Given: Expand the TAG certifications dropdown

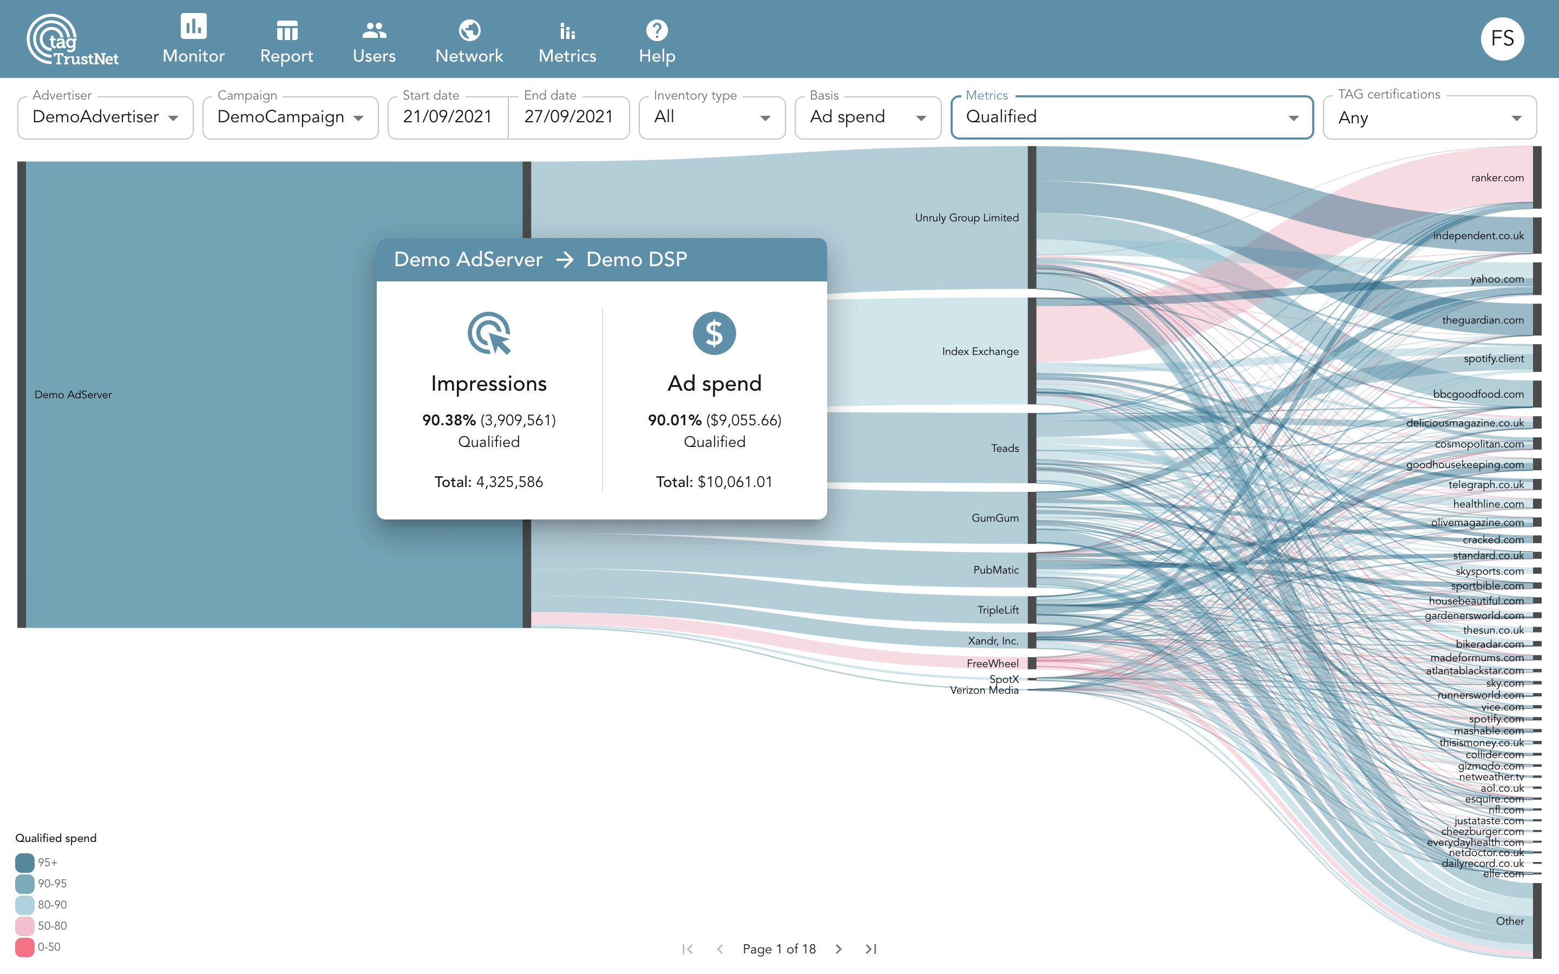Looking at the screenshot, I should [x=1430, y=117].
